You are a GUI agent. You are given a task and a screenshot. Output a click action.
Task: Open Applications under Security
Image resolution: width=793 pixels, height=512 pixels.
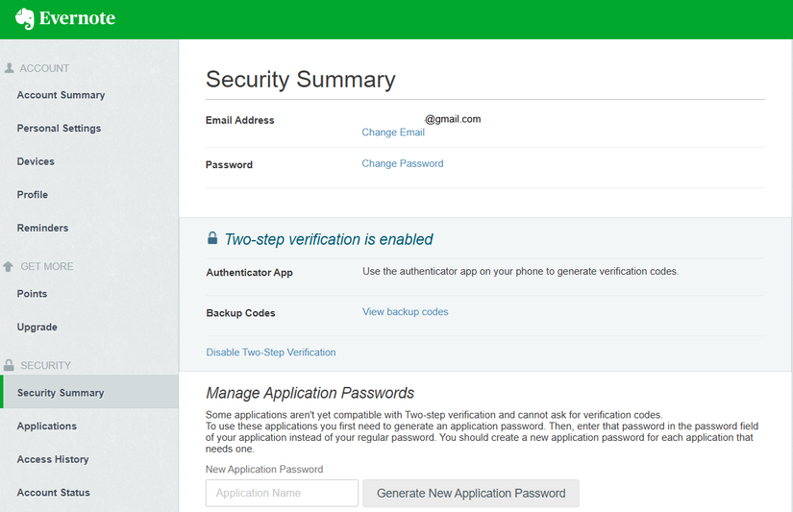(46, 427)
